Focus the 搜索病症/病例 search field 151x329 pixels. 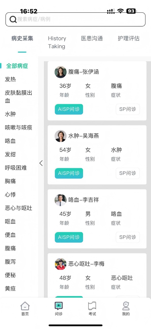pyautogui.click(x=75, y=19)
